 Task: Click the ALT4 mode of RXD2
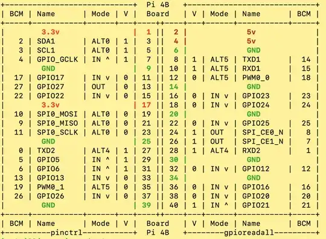coord(219,150)
